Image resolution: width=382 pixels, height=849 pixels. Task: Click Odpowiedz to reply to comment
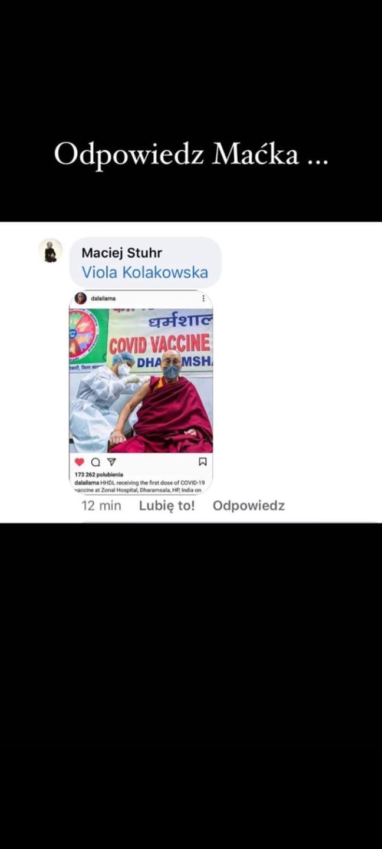click(x=249, y=506)
